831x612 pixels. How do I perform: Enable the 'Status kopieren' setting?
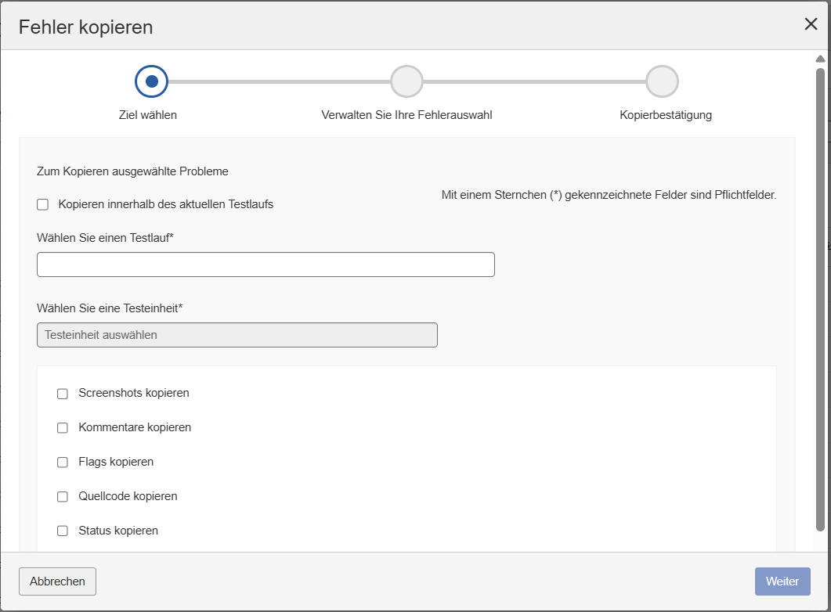point(63,530)
